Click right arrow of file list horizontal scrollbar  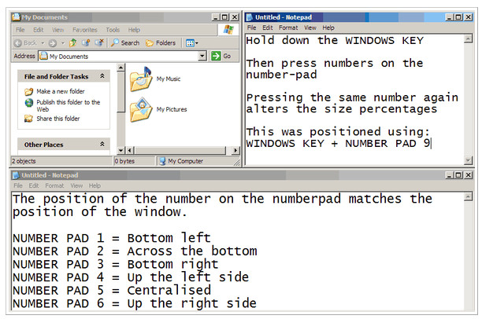[235, 150]
